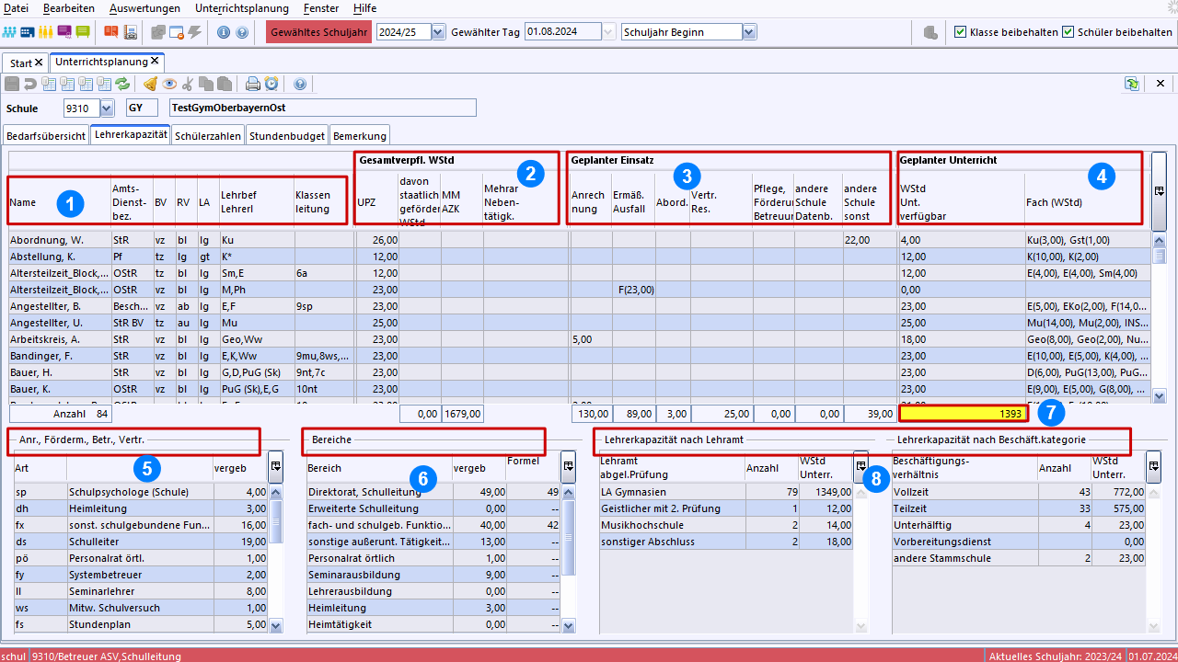1178x662 pixels.
Task: Click the green board toolbar icon
Action: (x=83, y=32)
